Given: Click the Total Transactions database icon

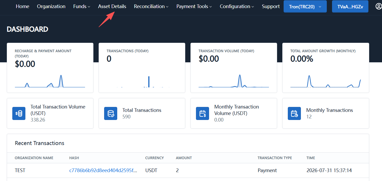Looking at the screenshot, I should (111, 113).
